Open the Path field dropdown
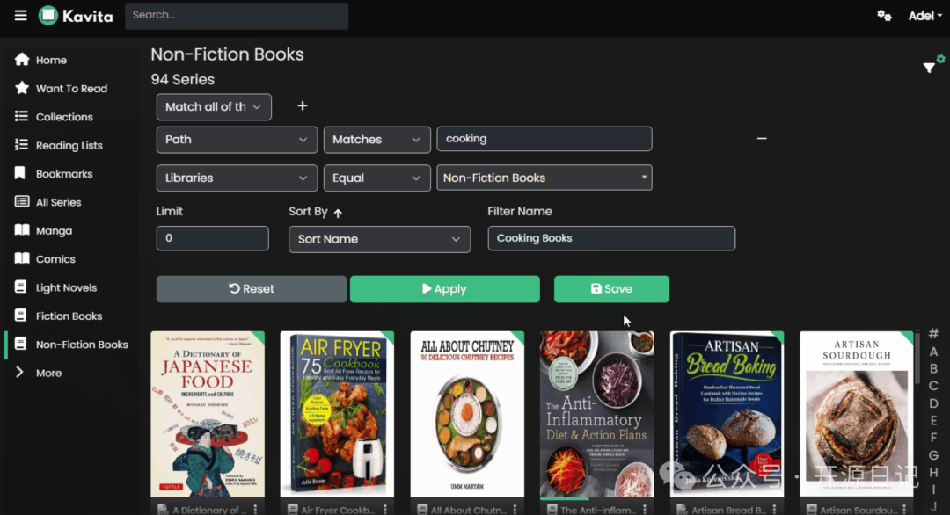Image resolution: width=950 pixels, height=515 pixels. pos(237,140)
